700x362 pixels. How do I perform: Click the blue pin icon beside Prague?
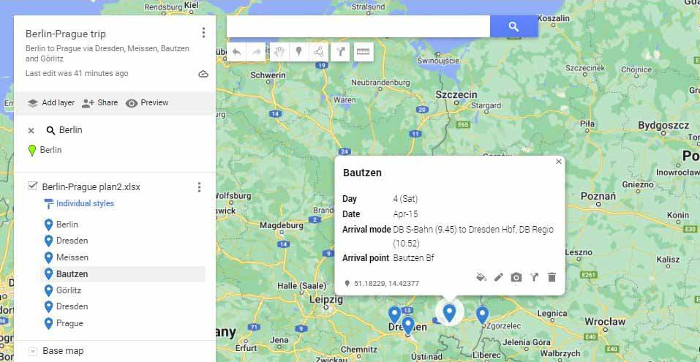[x=49, y=324]
